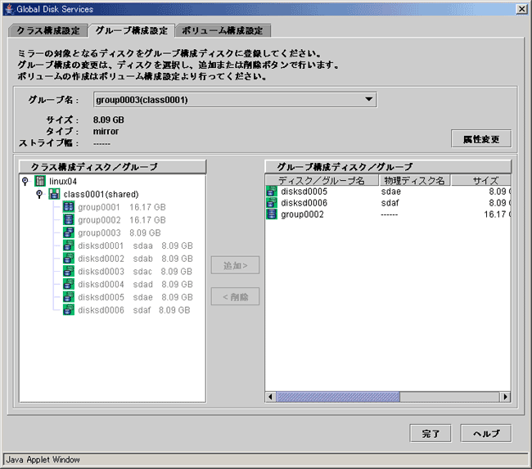Click the group0001 icon in left tree
Viewport: 532px width, 469px height.
(69, 207)
